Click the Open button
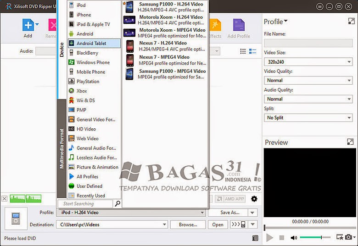The height and width of the screenshot is (246, 358). [x=218, y=224]
